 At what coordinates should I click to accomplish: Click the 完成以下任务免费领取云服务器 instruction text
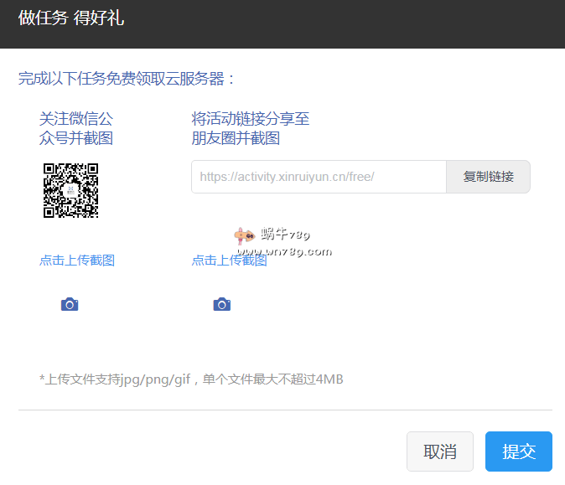coord(127,79)
